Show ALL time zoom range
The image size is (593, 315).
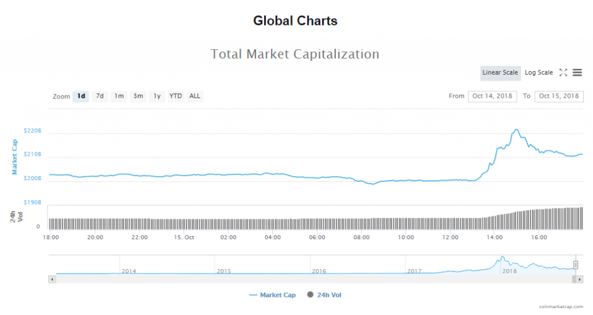click(195, 96)
